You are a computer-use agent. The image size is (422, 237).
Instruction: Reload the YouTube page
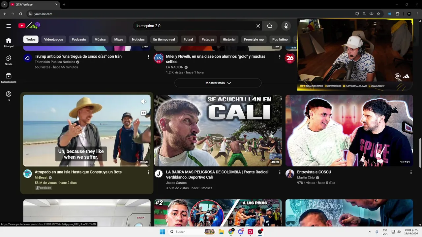point(20,14)
